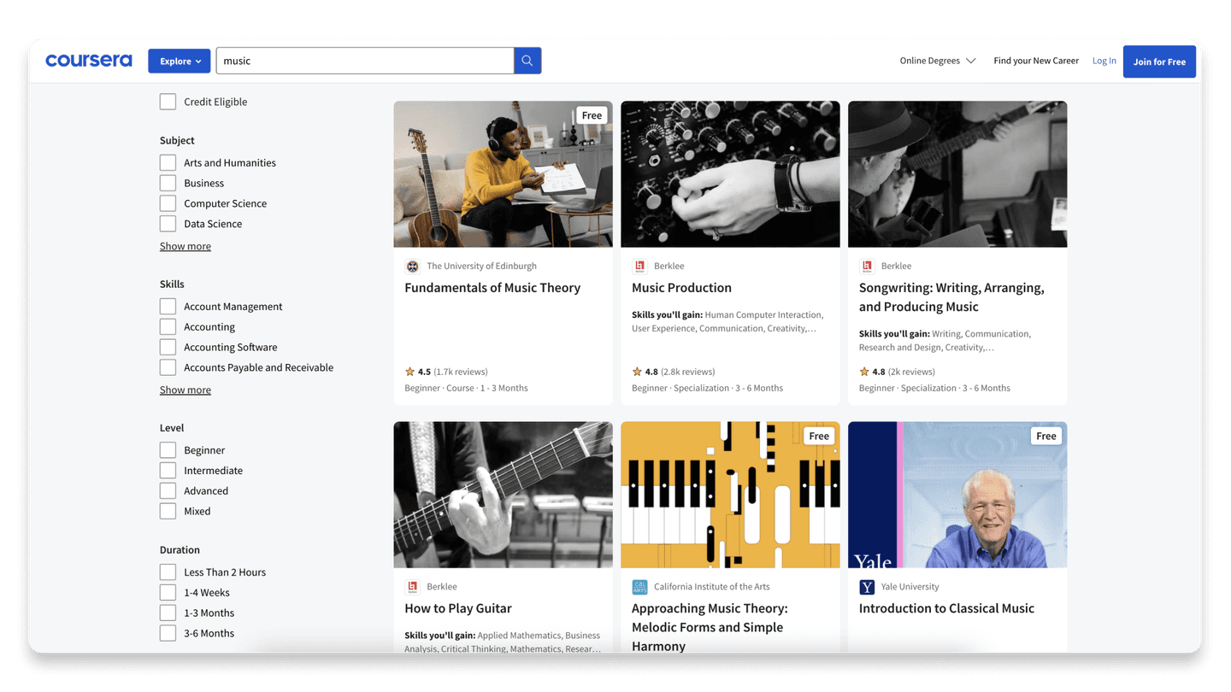Click the star rating on Songwriting card

point(864,372)
